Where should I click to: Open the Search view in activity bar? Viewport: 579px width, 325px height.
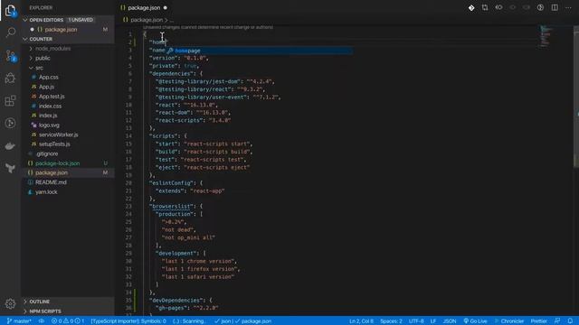coord(10,32)
